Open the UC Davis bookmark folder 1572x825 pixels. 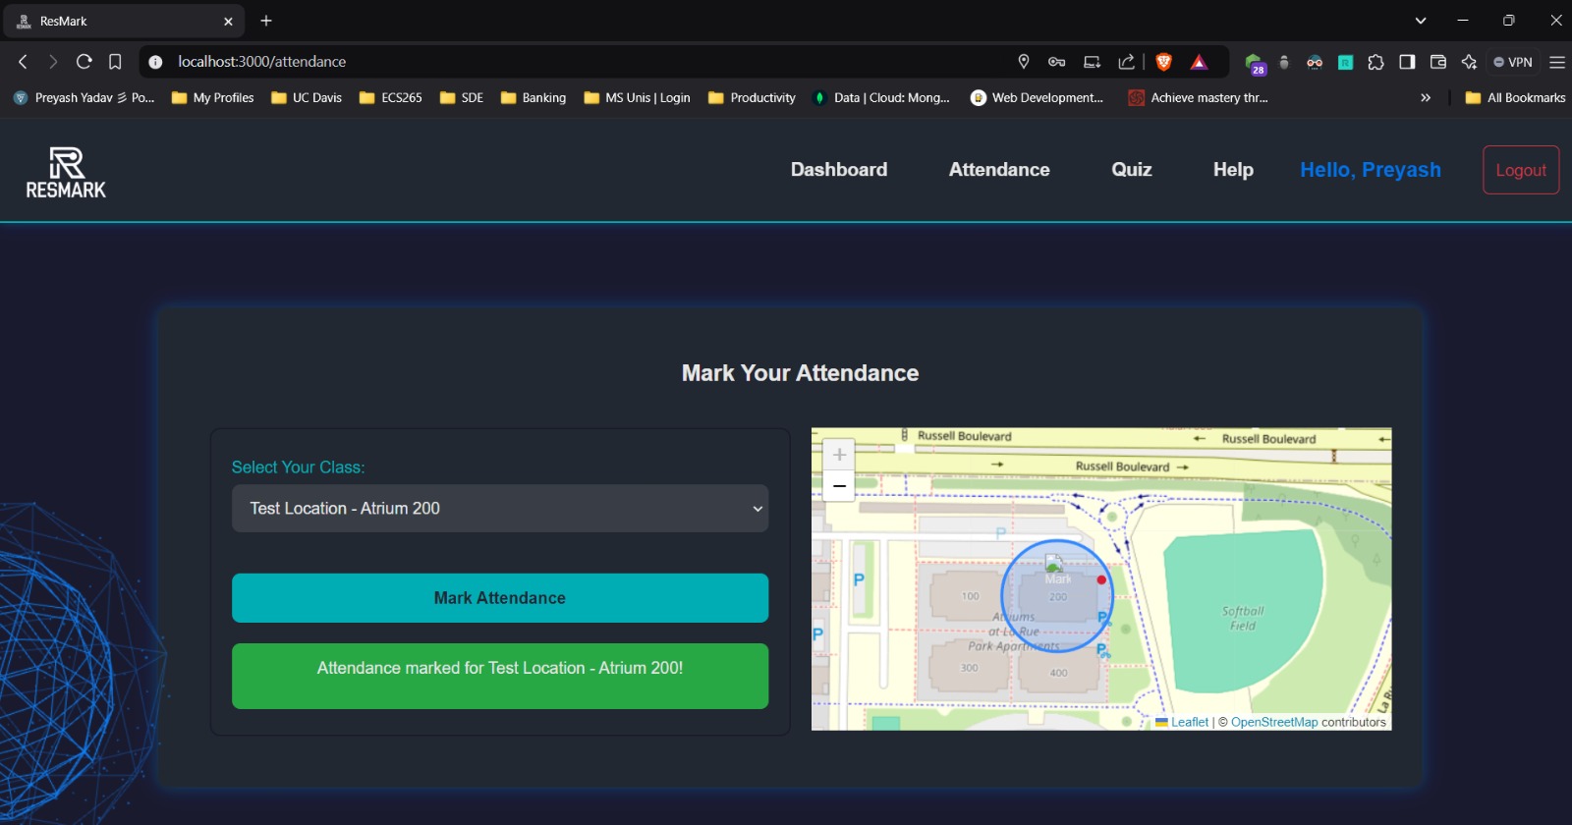click(x=307, y=97)
